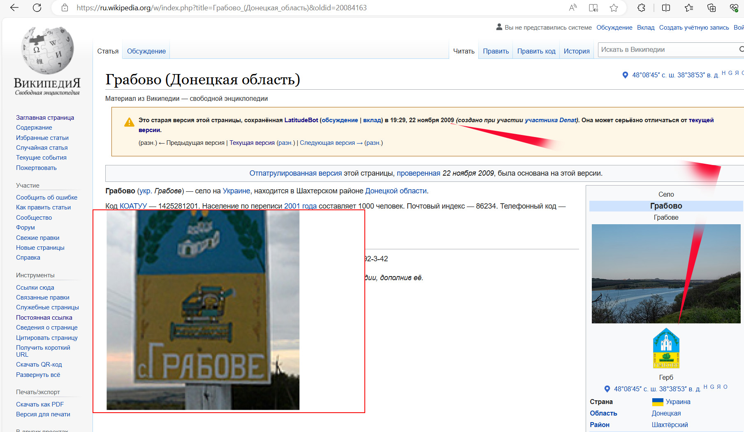744x432 pixels.
Task: Open Содержание in sidebar
Action: 34,128
